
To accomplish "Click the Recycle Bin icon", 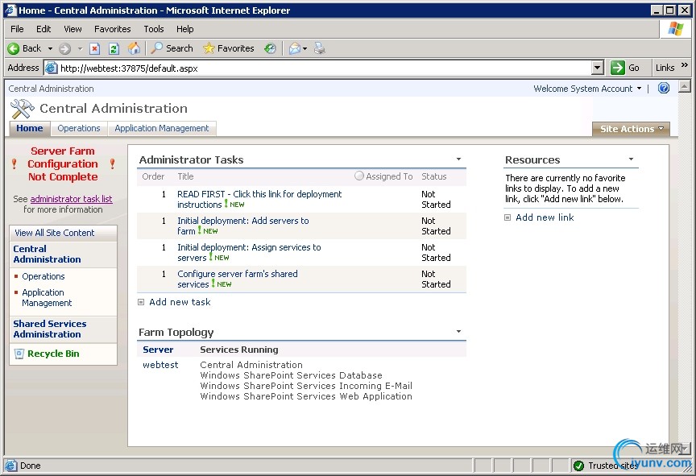I will pos(19,354).
